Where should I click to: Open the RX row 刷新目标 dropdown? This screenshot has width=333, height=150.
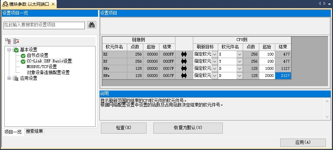tap(215, 54)
